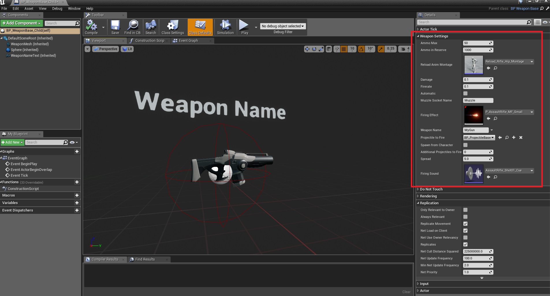
Task: Switch to the Event Graph tab
Action: (x=188, y=41)
